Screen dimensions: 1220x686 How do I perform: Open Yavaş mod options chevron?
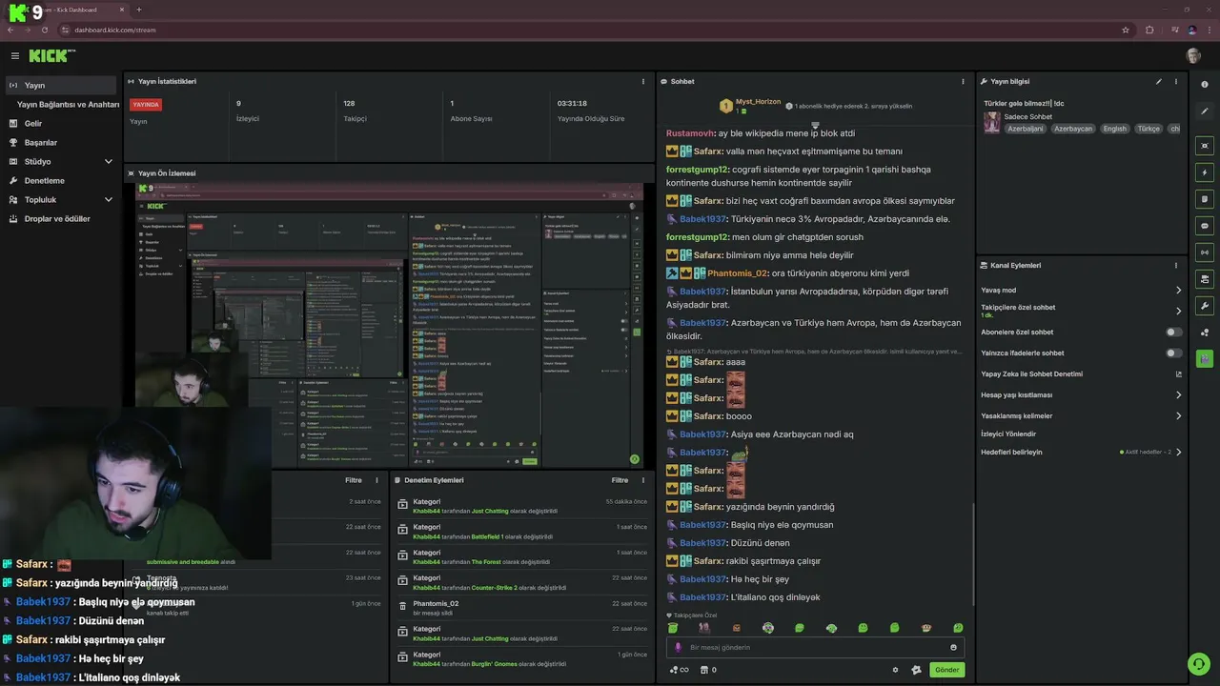coord(1179,291)
